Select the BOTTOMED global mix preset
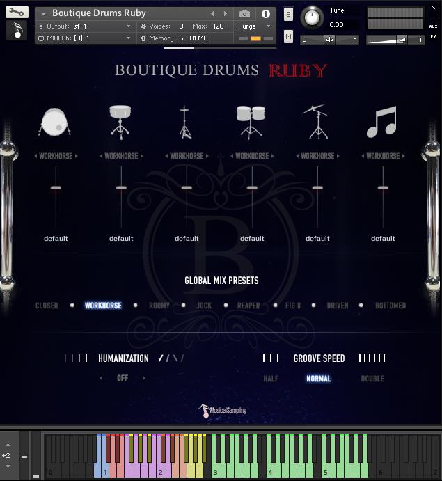The width and height of the screenshot is (442, 481). 390,306
